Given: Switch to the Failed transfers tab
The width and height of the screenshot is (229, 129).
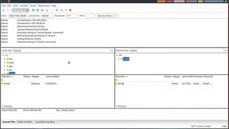Looking at the screenshot, I should (x=25, y=122).
